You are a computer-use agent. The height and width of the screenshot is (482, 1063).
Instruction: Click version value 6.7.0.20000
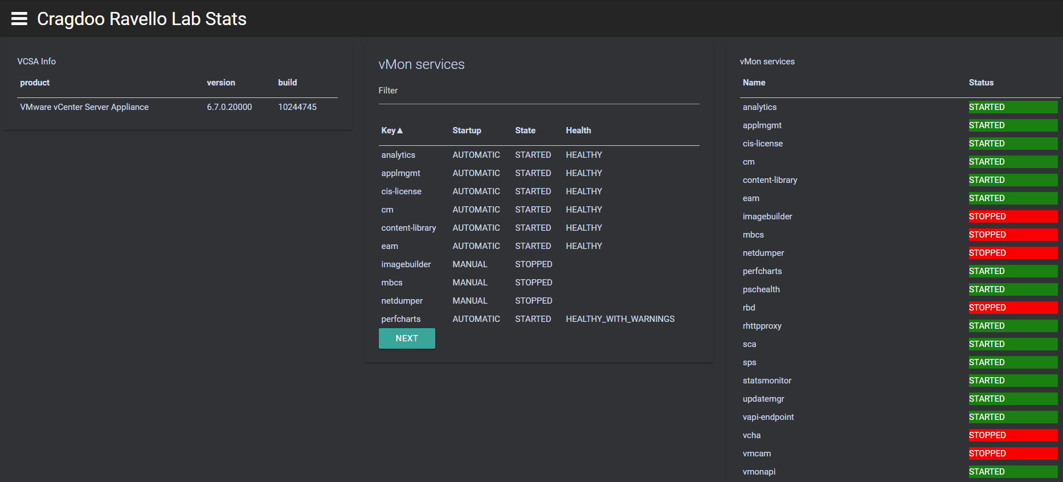pyautogui.click(x=230, y=107)
